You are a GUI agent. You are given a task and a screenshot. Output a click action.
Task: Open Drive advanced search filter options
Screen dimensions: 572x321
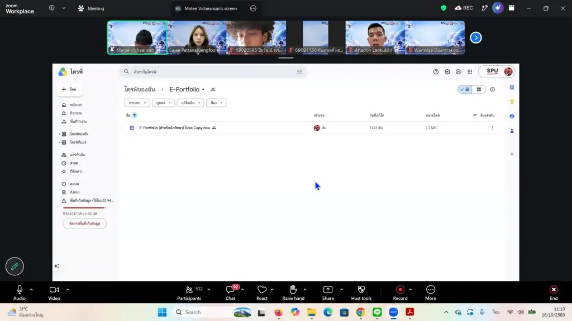click(299, 72)
